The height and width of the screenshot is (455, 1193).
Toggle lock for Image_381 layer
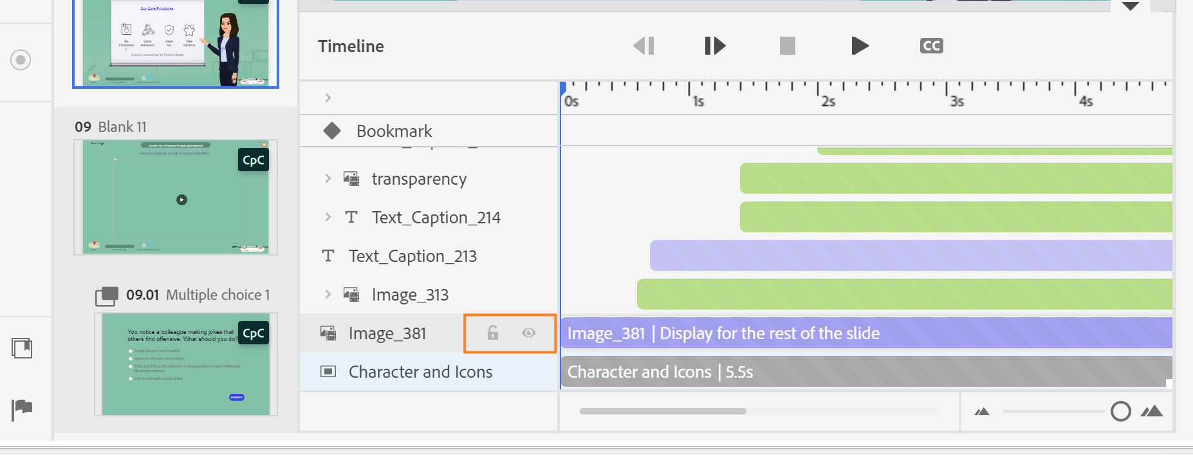point(492,333)
